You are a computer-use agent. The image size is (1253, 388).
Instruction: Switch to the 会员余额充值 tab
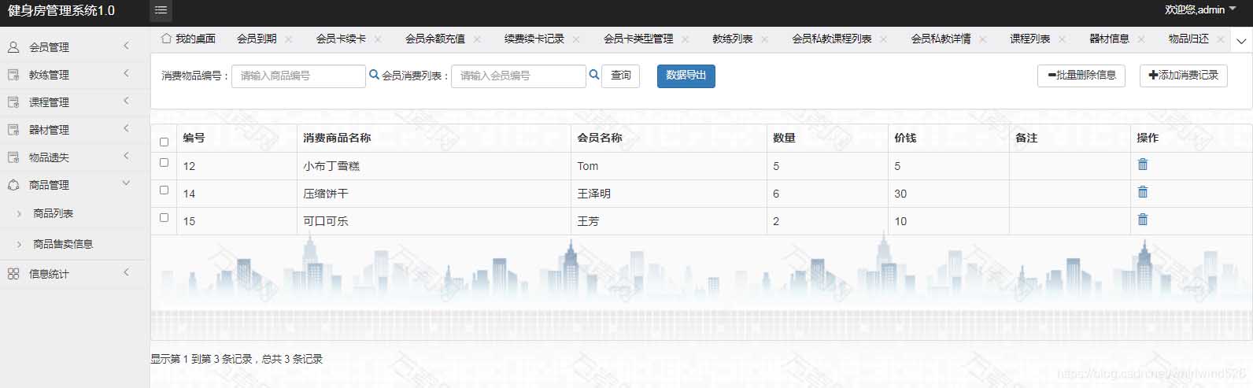pyautogui.click(x=435, y=39)
